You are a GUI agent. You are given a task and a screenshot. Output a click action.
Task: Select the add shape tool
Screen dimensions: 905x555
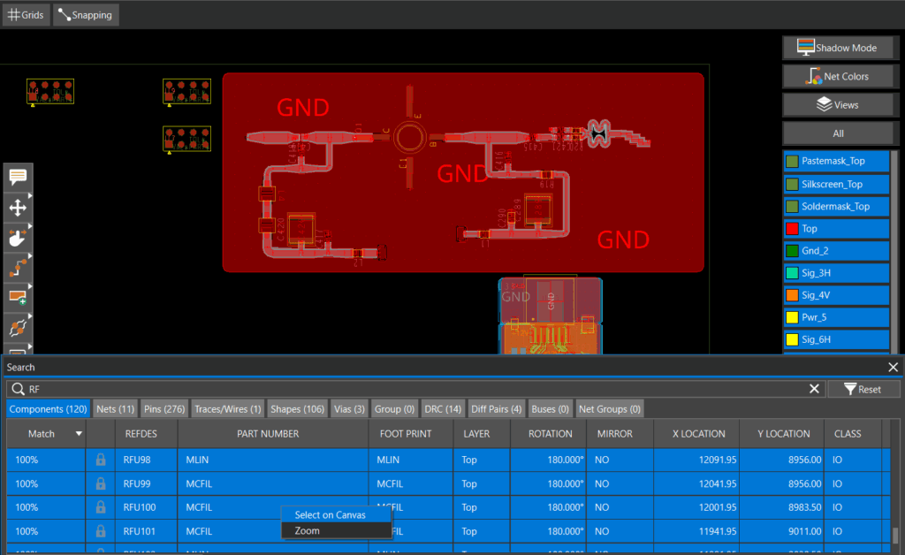coord(18,298)
